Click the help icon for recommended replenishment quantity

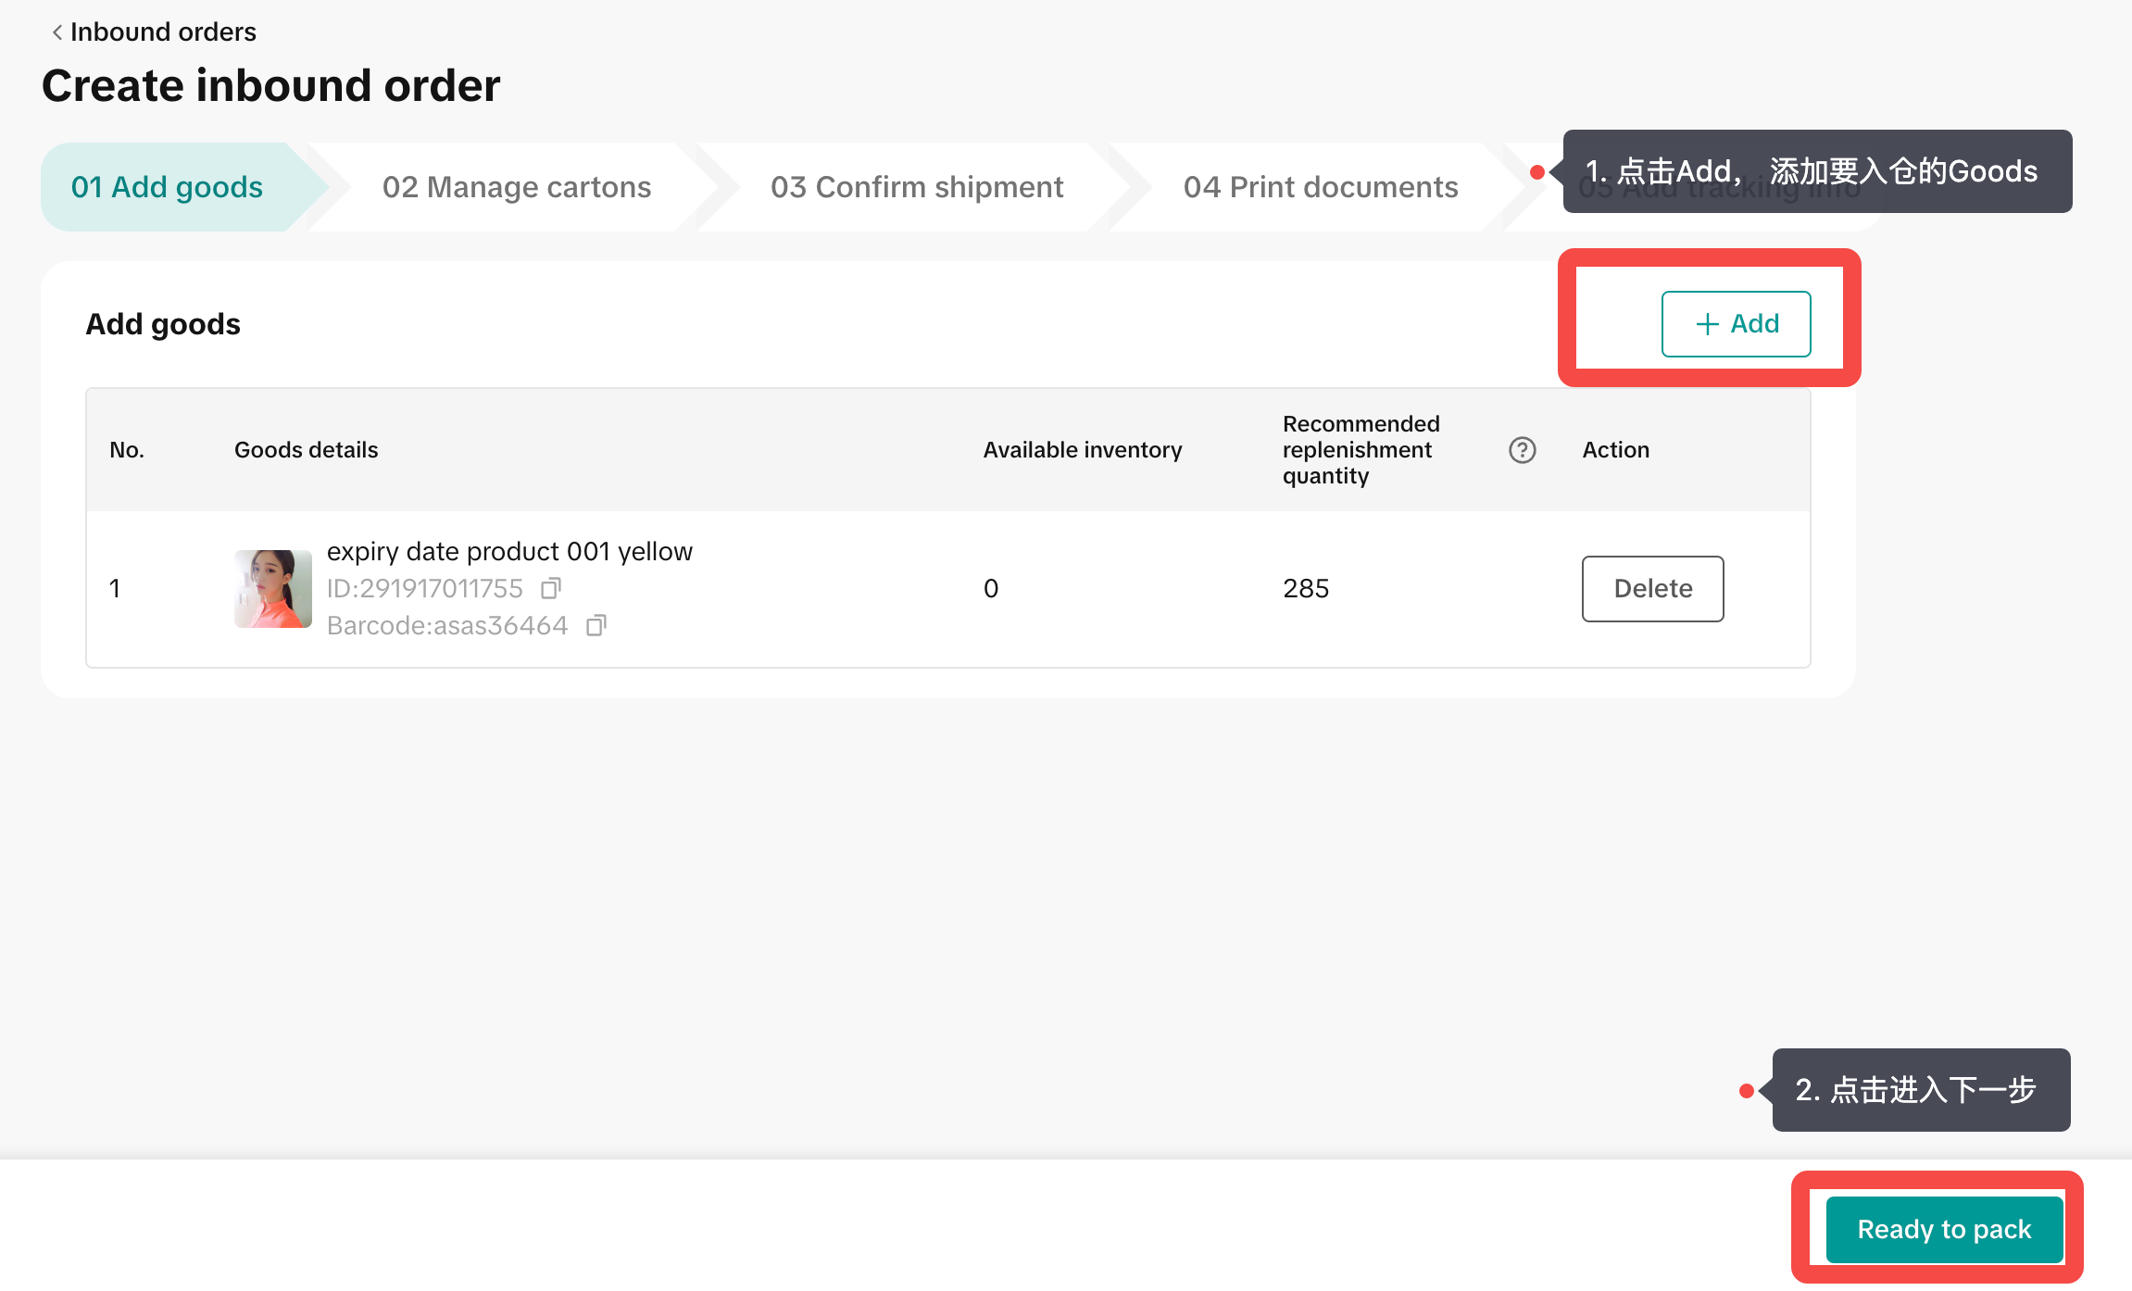[x=1522, y=450]
